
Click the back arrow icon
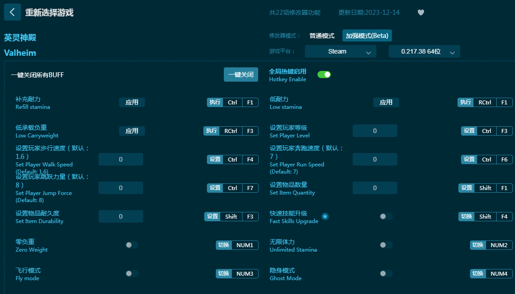[x=12, y=12]
